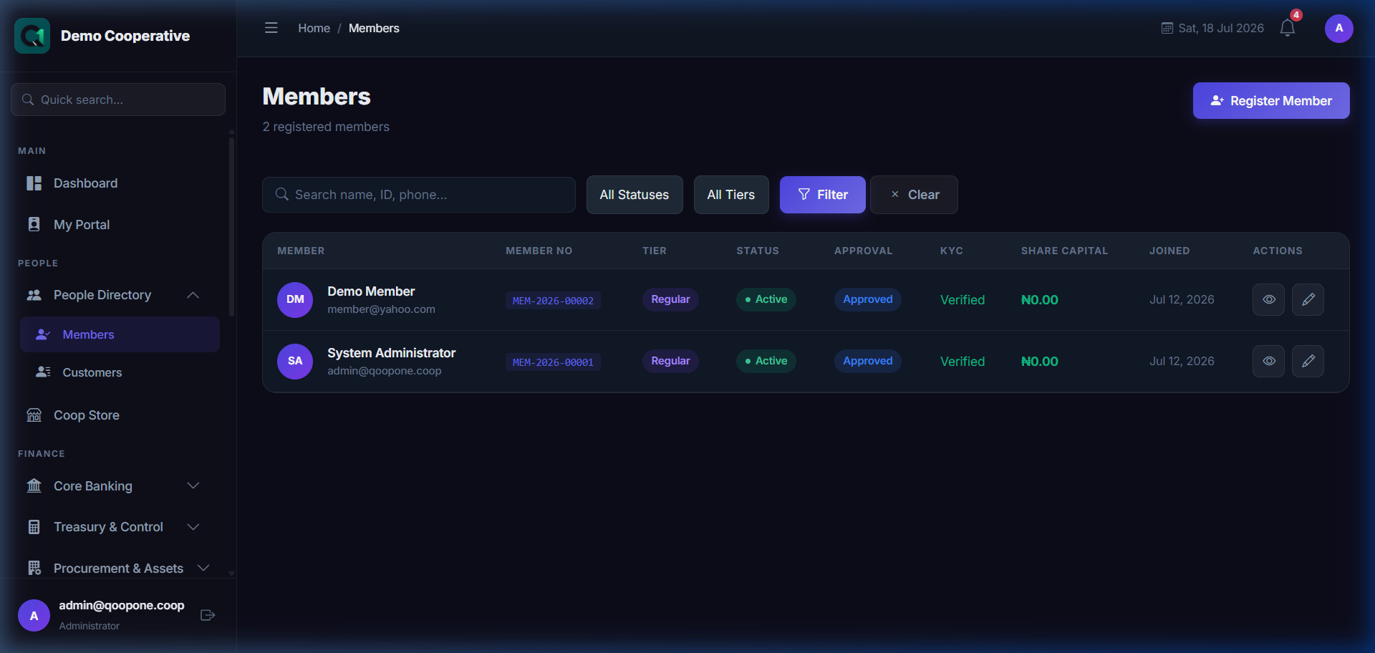The height and width of the screenshot is (653, 1375).
Task: Click the sidebar vertical scrollbar
Action: point(231,226)
